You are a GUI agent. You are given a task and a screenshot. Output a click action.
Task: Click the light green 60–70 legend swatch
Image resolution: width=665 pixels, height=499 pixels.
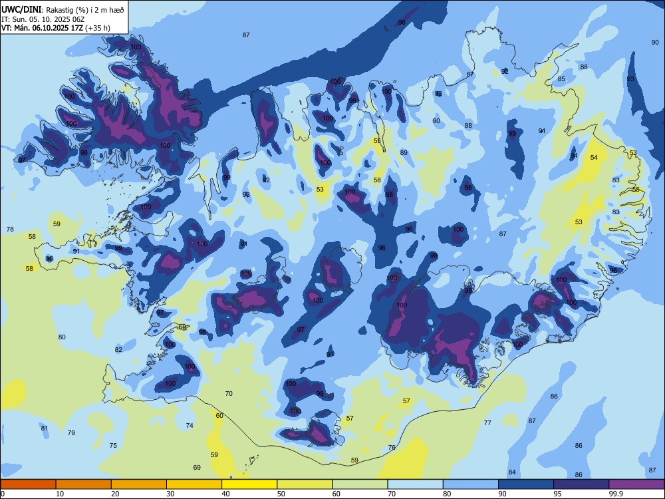[x=360, y=484]
